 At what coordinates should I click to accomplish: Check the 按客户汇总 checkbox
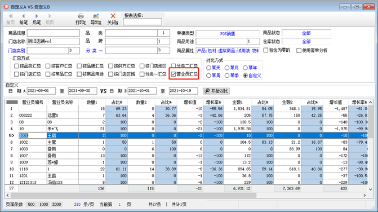click(x=48, y=66)
